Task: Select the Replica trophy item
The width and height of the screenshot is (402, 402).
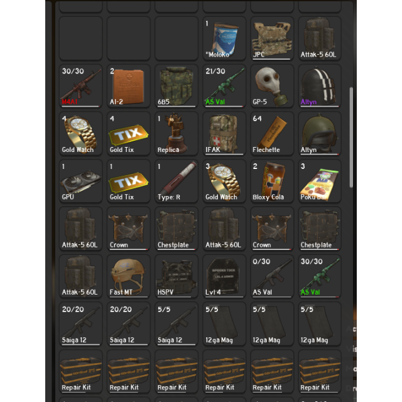Action: tap(177, 134)
